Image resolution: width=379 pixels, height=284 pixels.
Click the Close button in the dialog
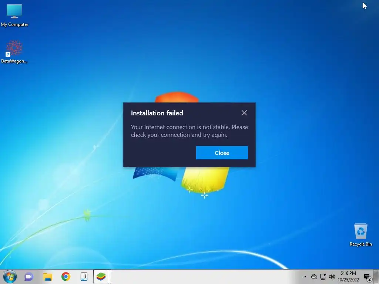(x=222, y=153)
